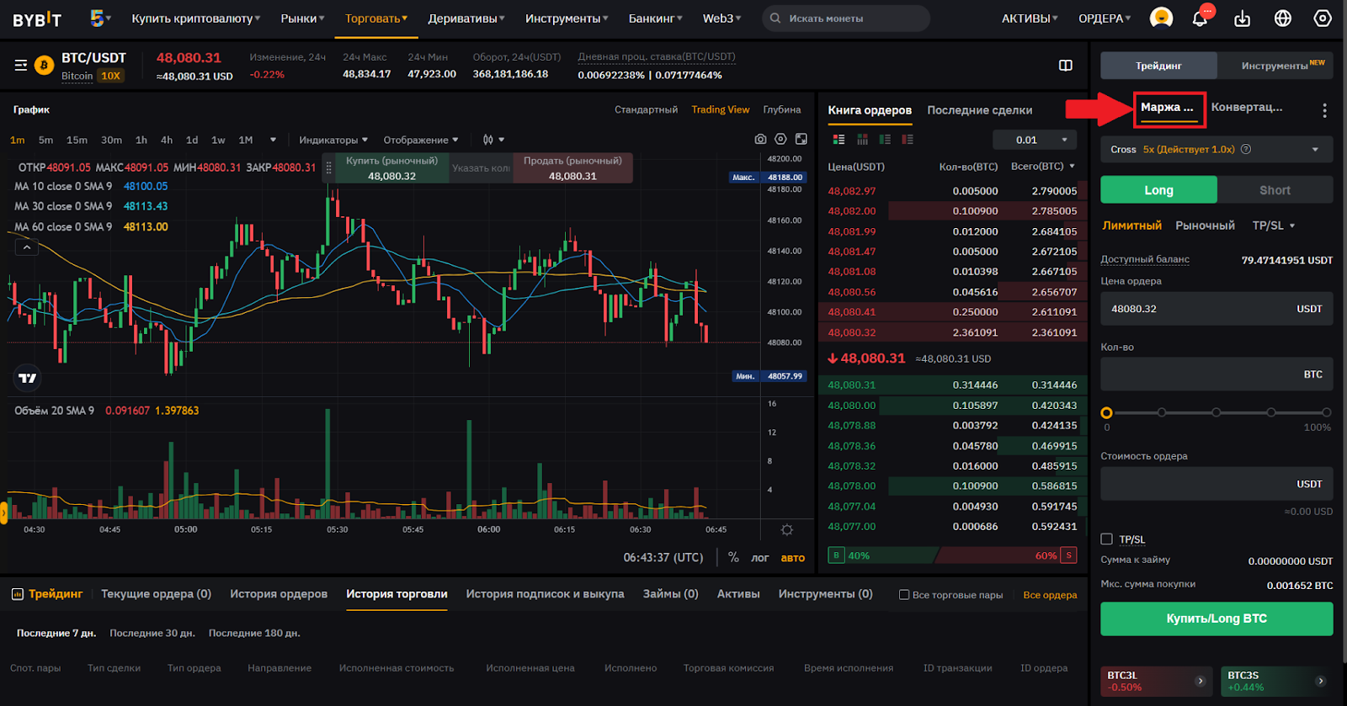The height and width of the screenshot is (706, 1347).
Task: Open the Markets dropdown menu
Action: (x=302, y=19)
